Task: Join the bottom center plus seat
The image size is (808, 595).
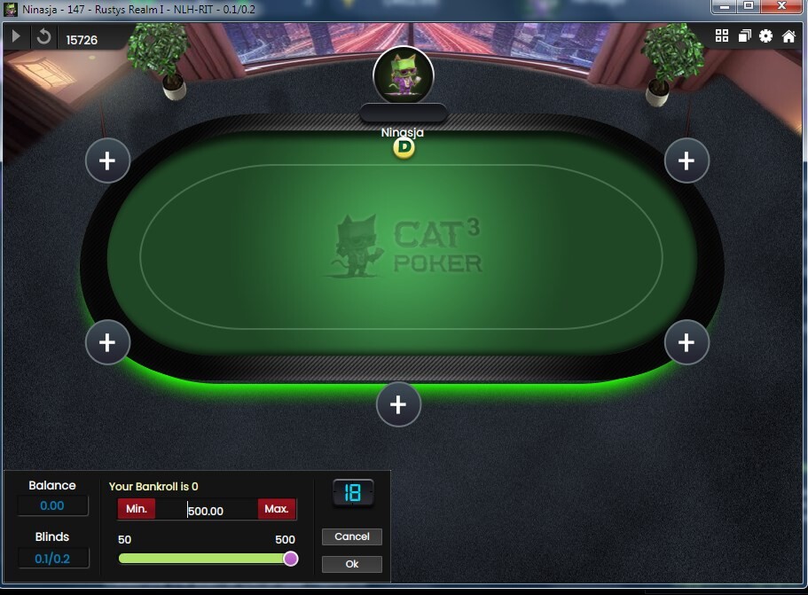Action: coord(398,404)
